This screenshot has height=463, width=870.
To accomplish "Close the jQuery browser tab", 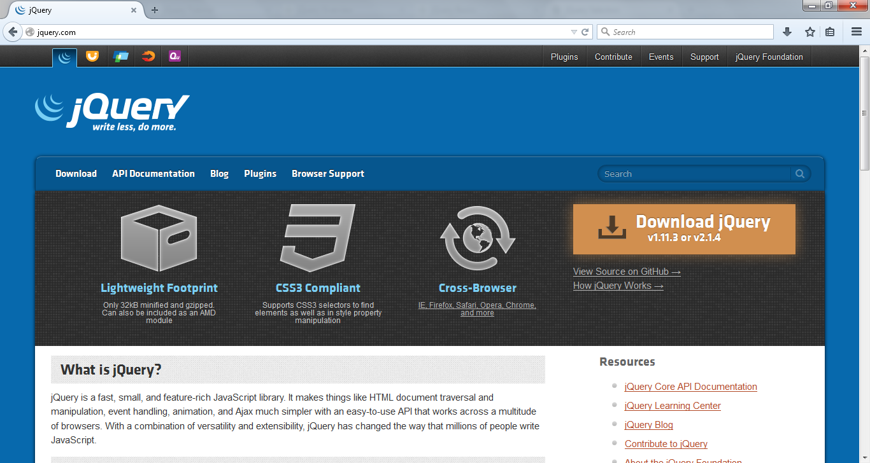I will click(x=134, y=10).
